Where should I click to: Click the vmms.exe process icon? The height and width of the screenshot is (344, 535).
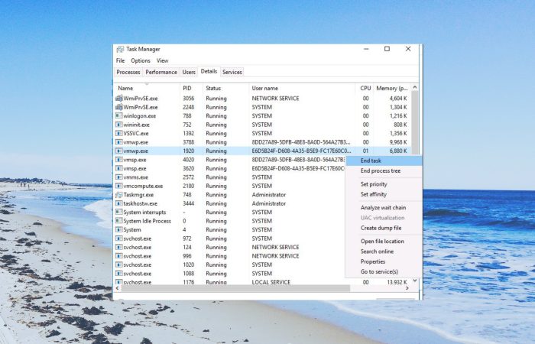click(x=118, y=177)
